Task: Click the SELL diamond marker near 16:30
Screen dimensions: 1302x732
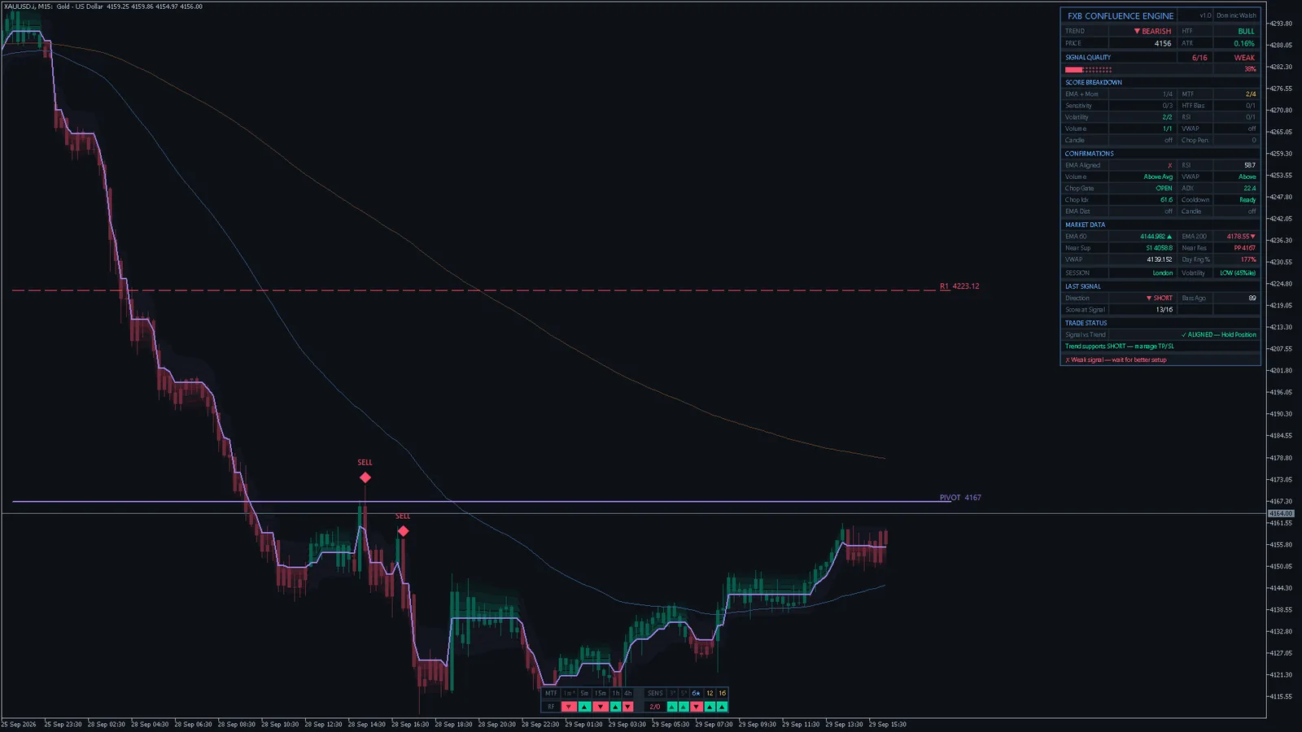Action: tap(403, 531)
